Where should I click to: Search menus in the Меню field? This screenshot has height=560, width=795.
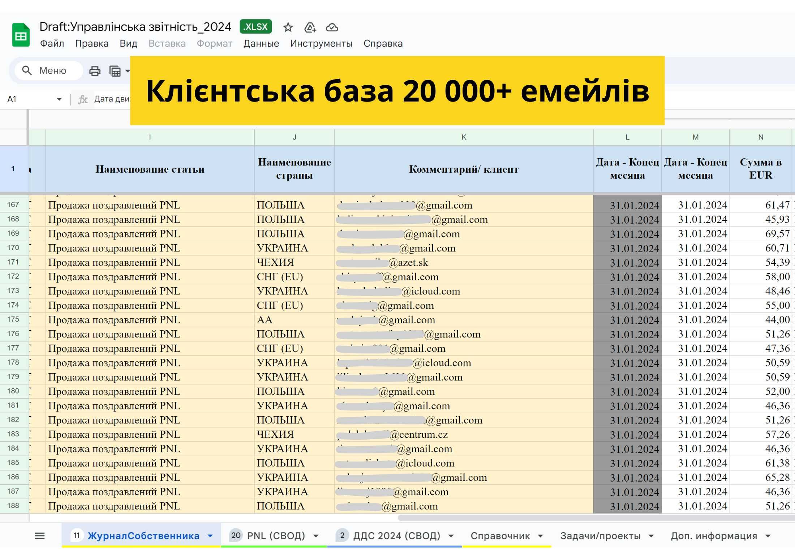tap(49, 70)
